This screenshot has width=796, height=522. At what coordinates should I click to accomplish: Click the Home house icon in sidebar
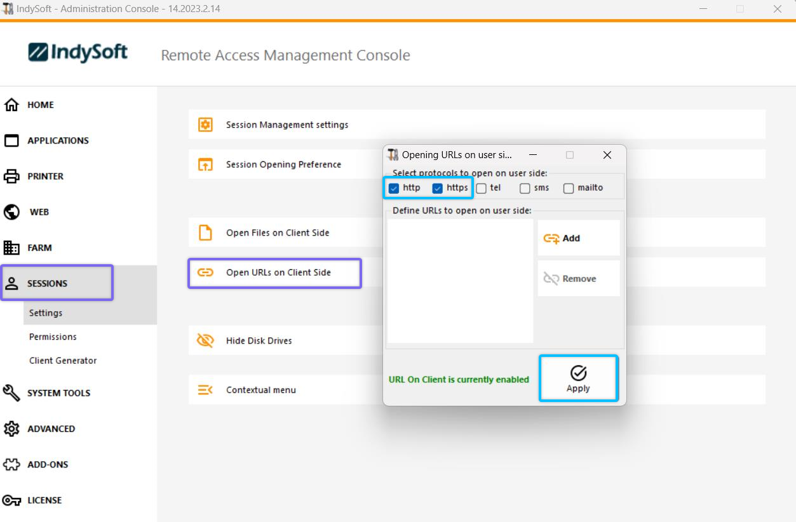click(x=11, y=105)
